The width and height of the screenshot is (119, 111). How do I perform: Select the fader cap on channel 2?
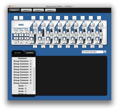click(x=43, y=40)
